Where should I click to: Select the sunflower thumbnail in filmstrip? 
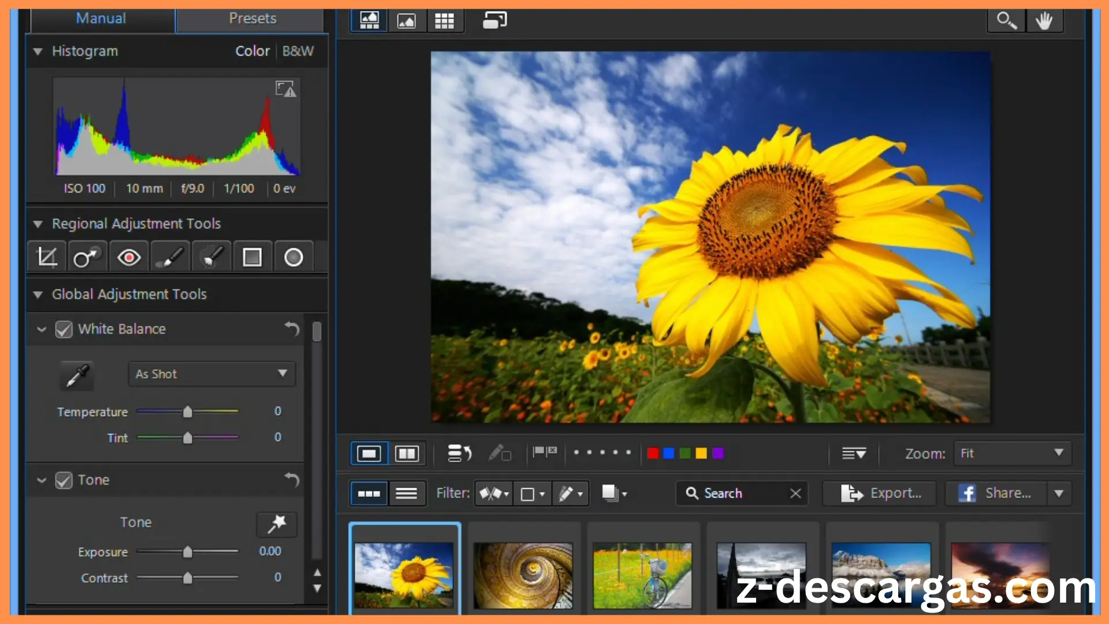404,575
